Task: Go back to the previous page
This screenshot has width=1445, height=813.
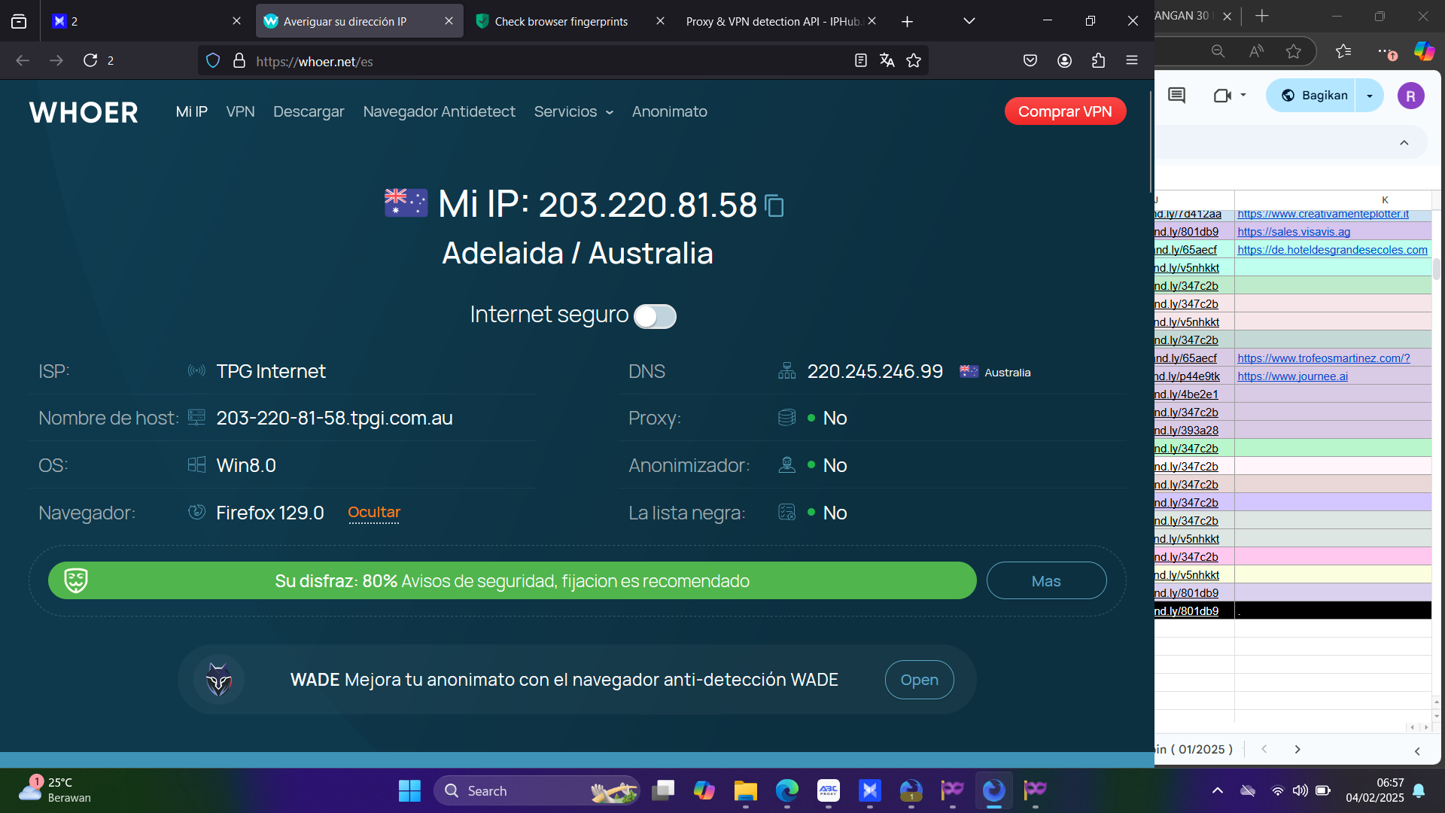Action: (x=23, y=60)
